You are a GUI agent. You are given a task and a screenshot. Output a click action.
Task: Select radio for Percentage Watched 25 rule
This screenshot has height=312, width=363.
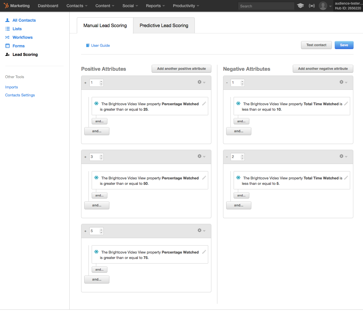click(x=96, y=104)
